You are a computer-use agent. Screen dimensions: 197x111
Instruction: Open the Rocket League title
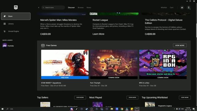[x=100, y=20]
